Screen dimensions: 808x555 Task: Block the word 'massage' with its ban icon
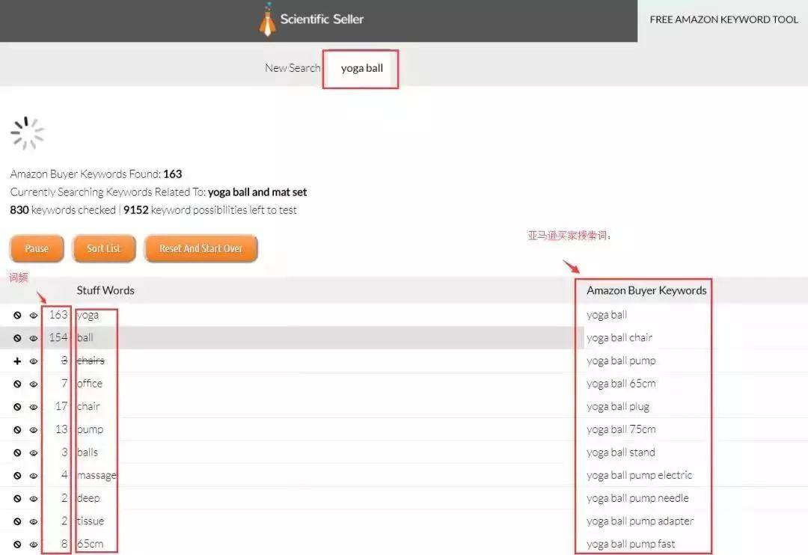pyautogui.click(x=17, y=476)
